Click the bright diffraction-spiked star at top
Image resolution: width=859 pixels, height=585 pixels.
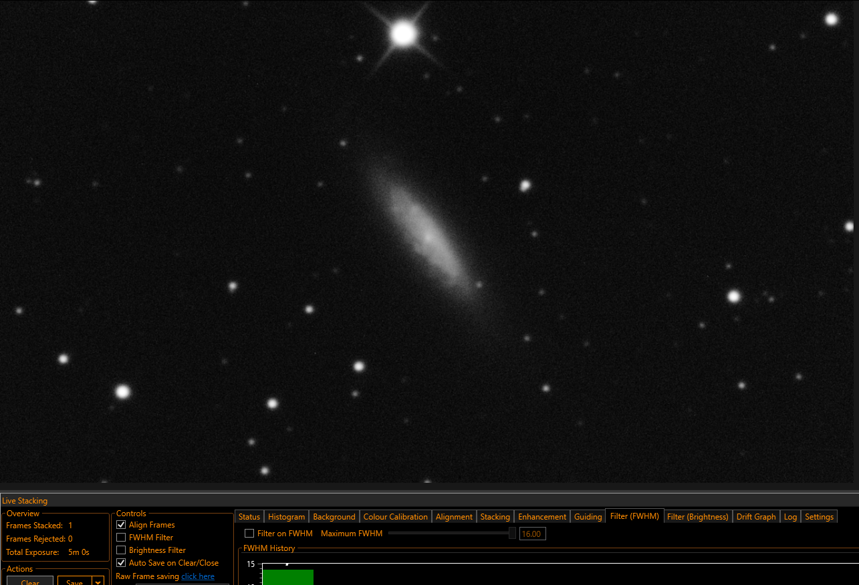(x=403, y=33)
